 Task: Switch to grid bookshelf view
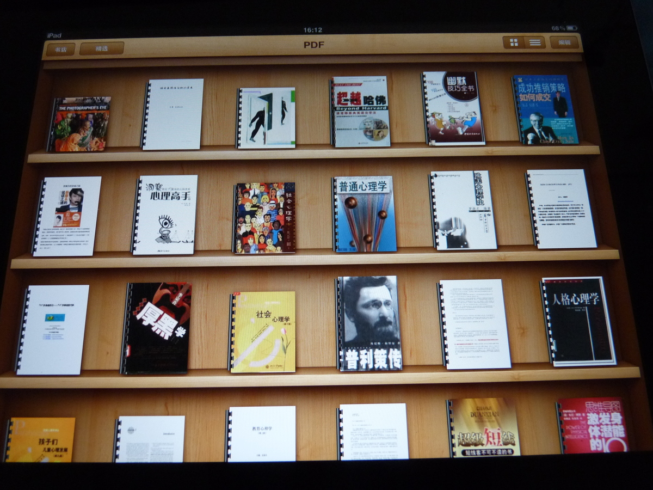click(513, 42)
